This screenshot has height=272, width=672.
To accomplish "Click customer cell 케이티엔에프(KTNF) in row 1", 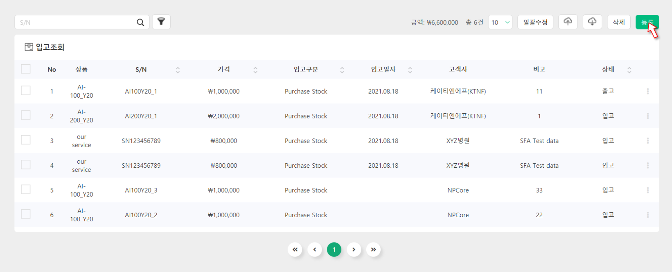I will coord(458,91).
